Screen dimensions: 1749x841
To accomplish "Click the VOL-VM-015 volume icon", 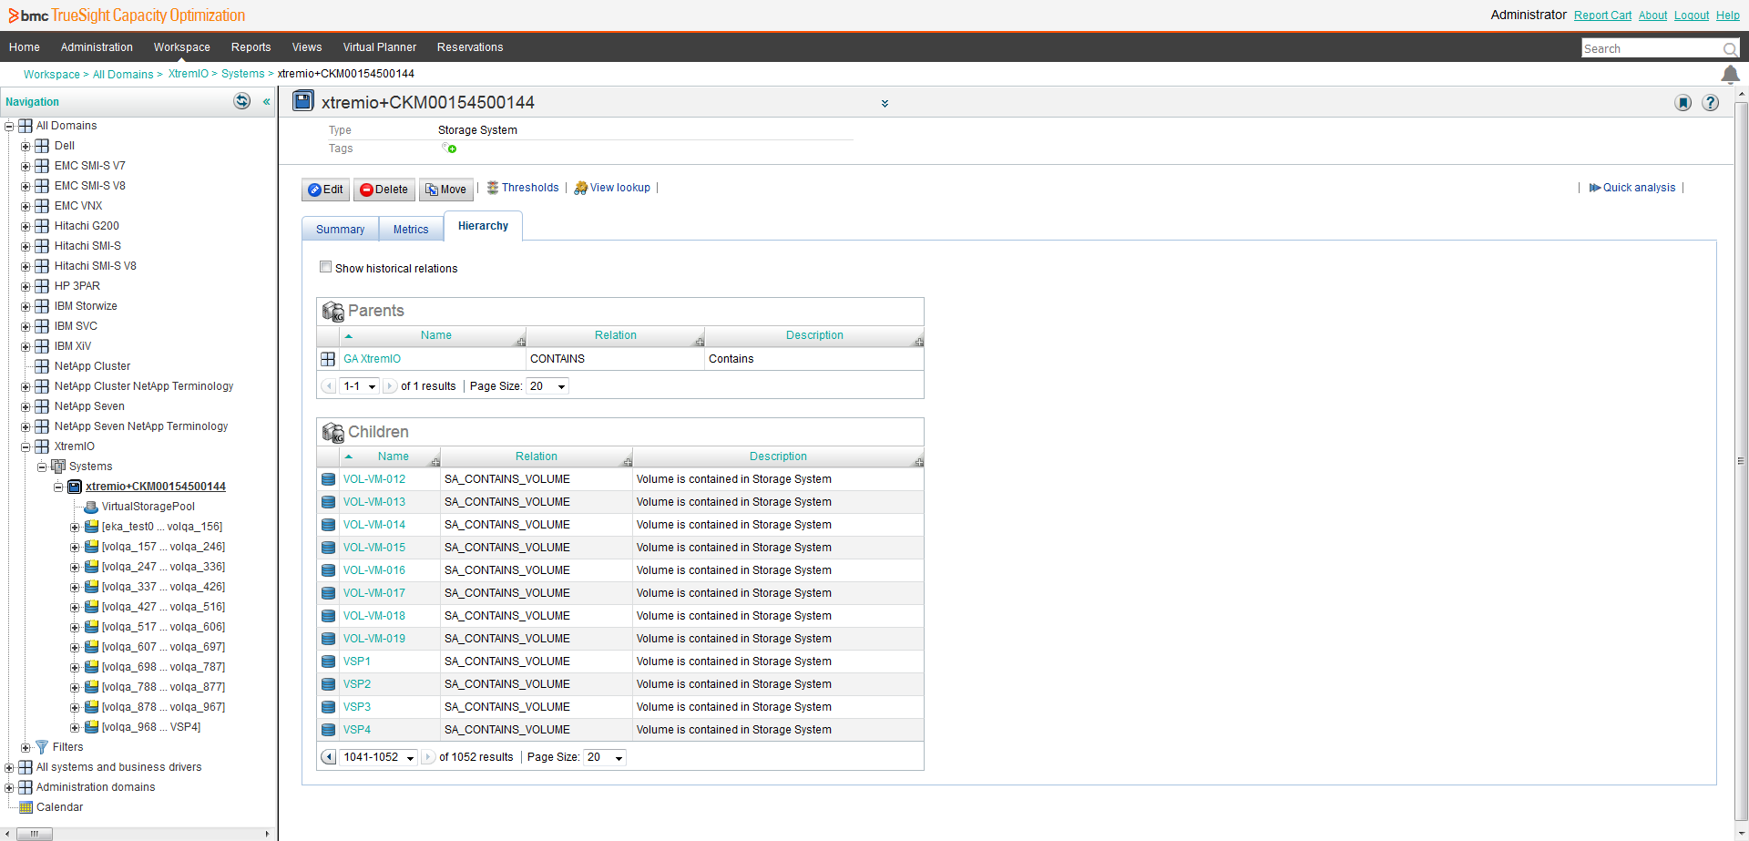I will pos(328,548).
